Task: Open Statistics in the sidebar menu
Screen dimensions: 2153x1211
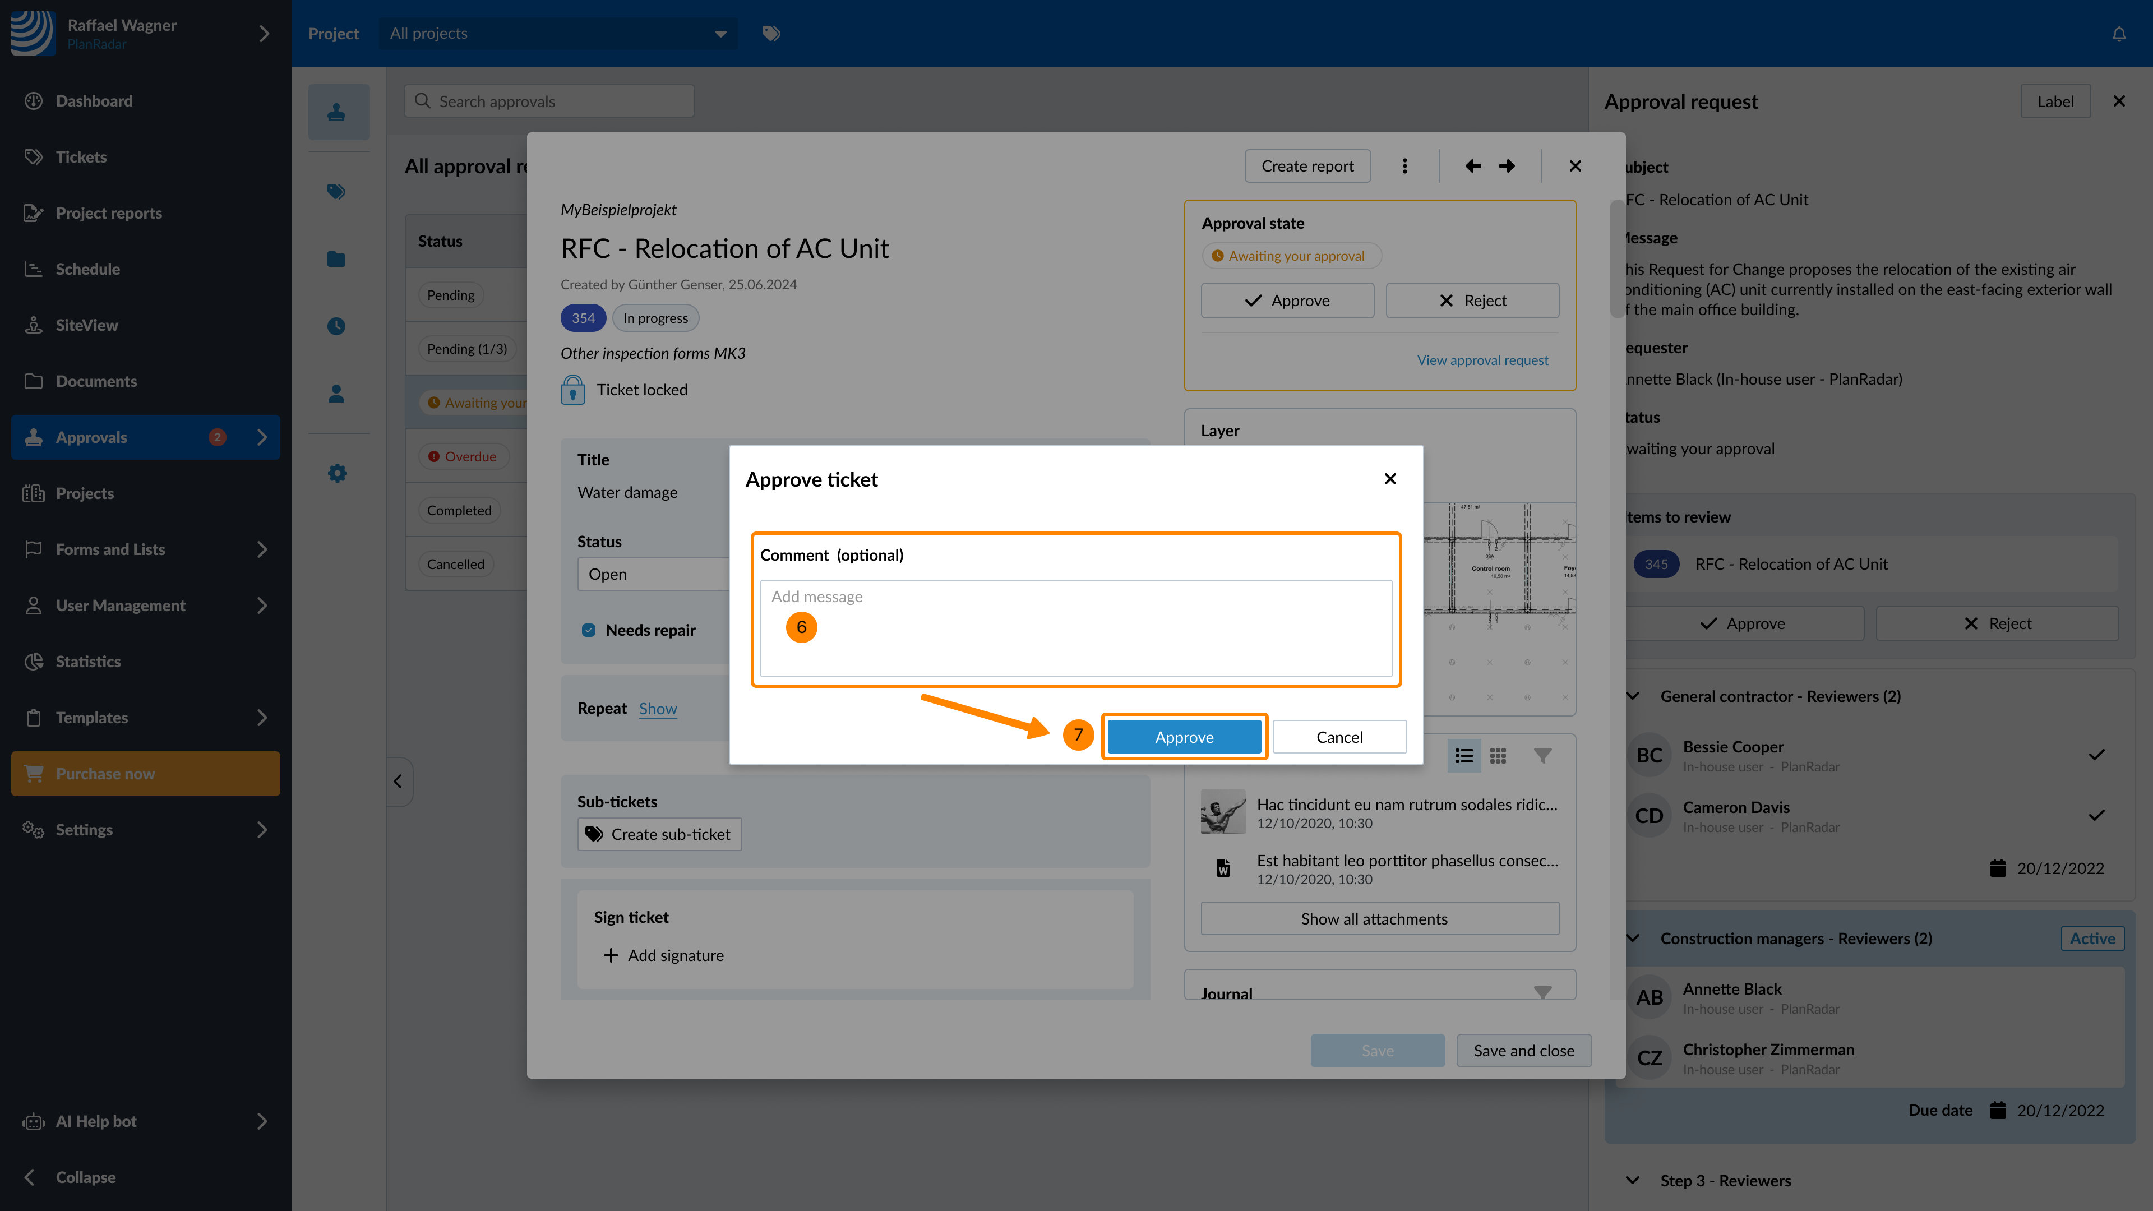Action: 88,661
